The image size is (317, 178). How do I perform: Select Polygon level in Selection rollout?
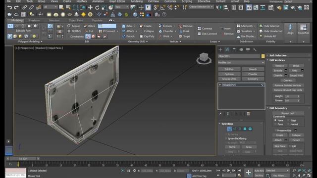tap(245, 129)
